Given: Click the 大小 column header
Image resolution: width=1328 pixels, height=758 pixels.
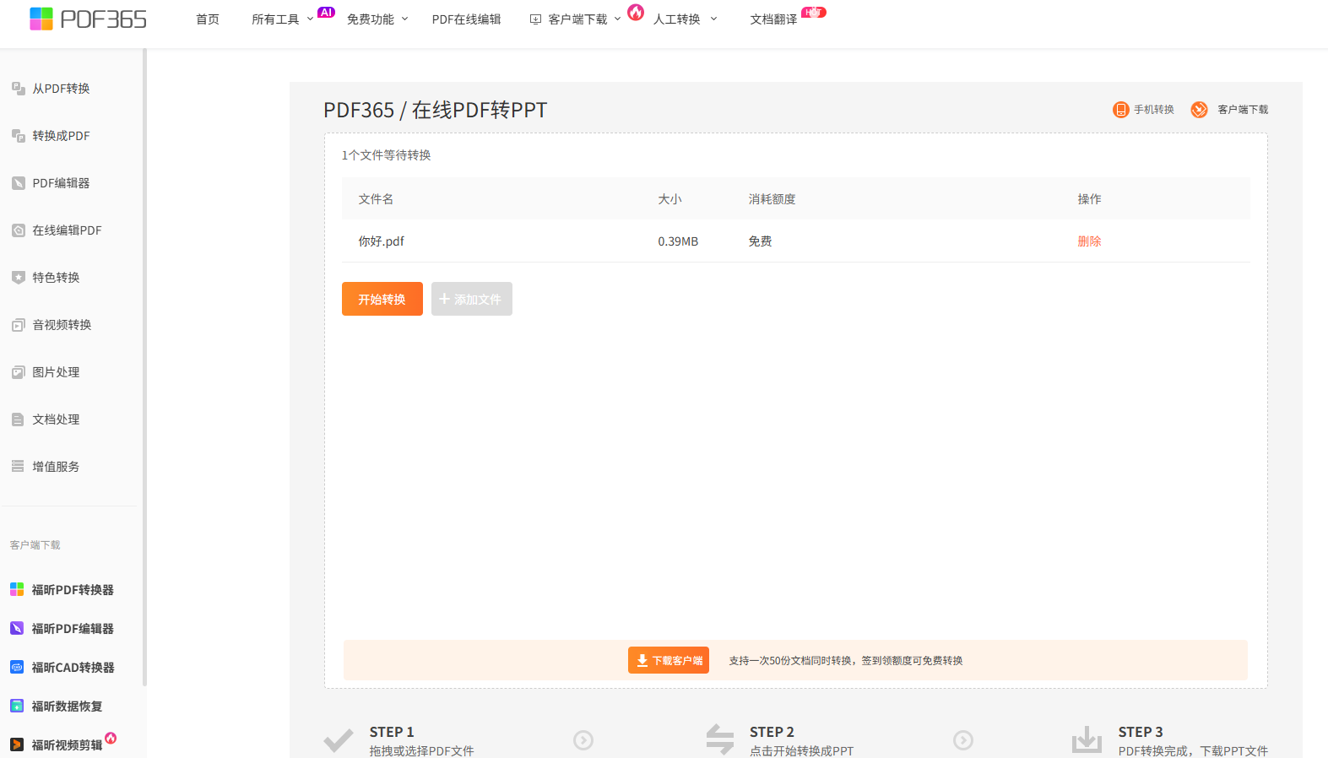Looking at the screenshot, I should coord(669,199).
